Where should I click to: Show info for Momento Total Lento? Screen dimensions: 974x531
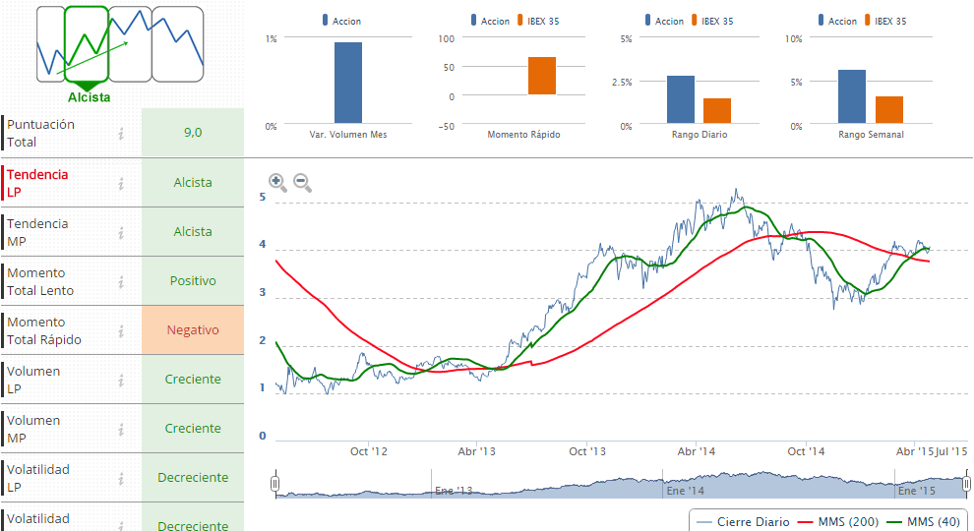(121, 281)
